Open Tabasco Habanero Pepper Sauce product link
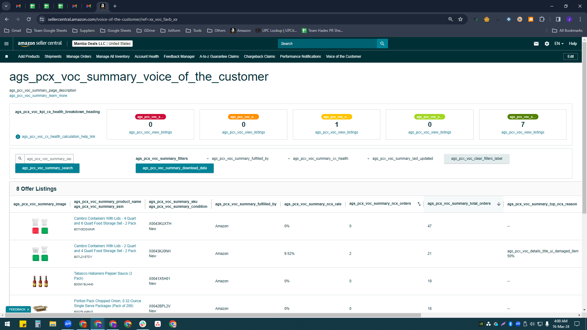 (103, 276)
